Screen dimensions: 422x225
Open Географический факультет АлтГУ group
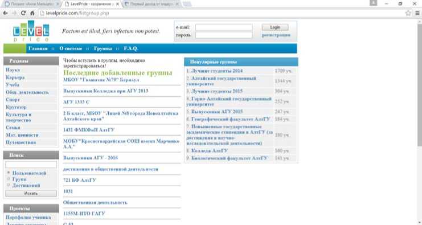[x=231, y=119]
